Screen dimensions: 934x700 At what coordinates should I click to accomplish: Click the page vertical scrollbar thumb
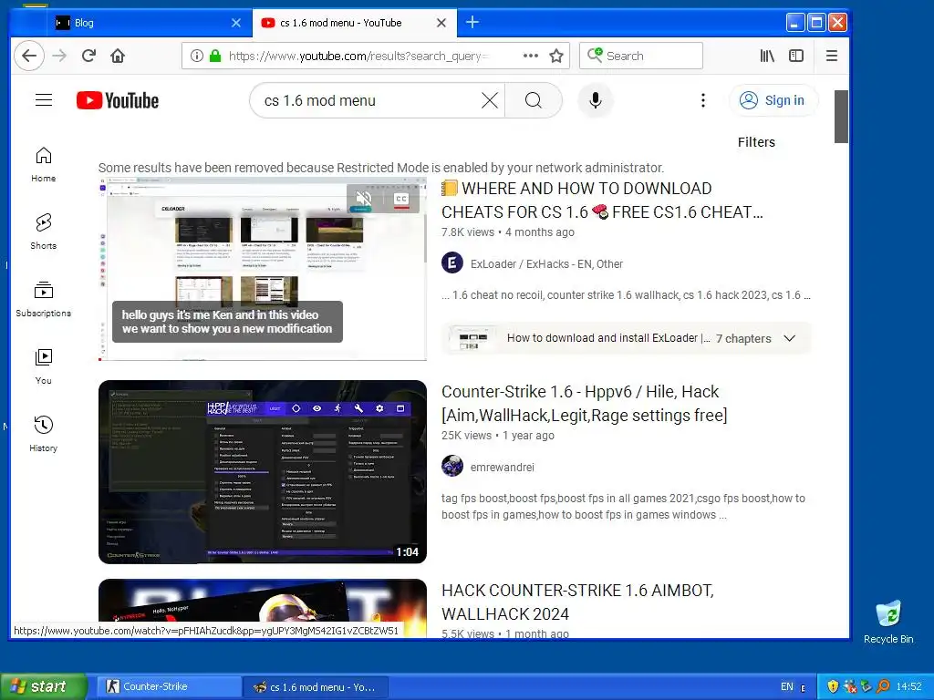click(x=841, y=117)
